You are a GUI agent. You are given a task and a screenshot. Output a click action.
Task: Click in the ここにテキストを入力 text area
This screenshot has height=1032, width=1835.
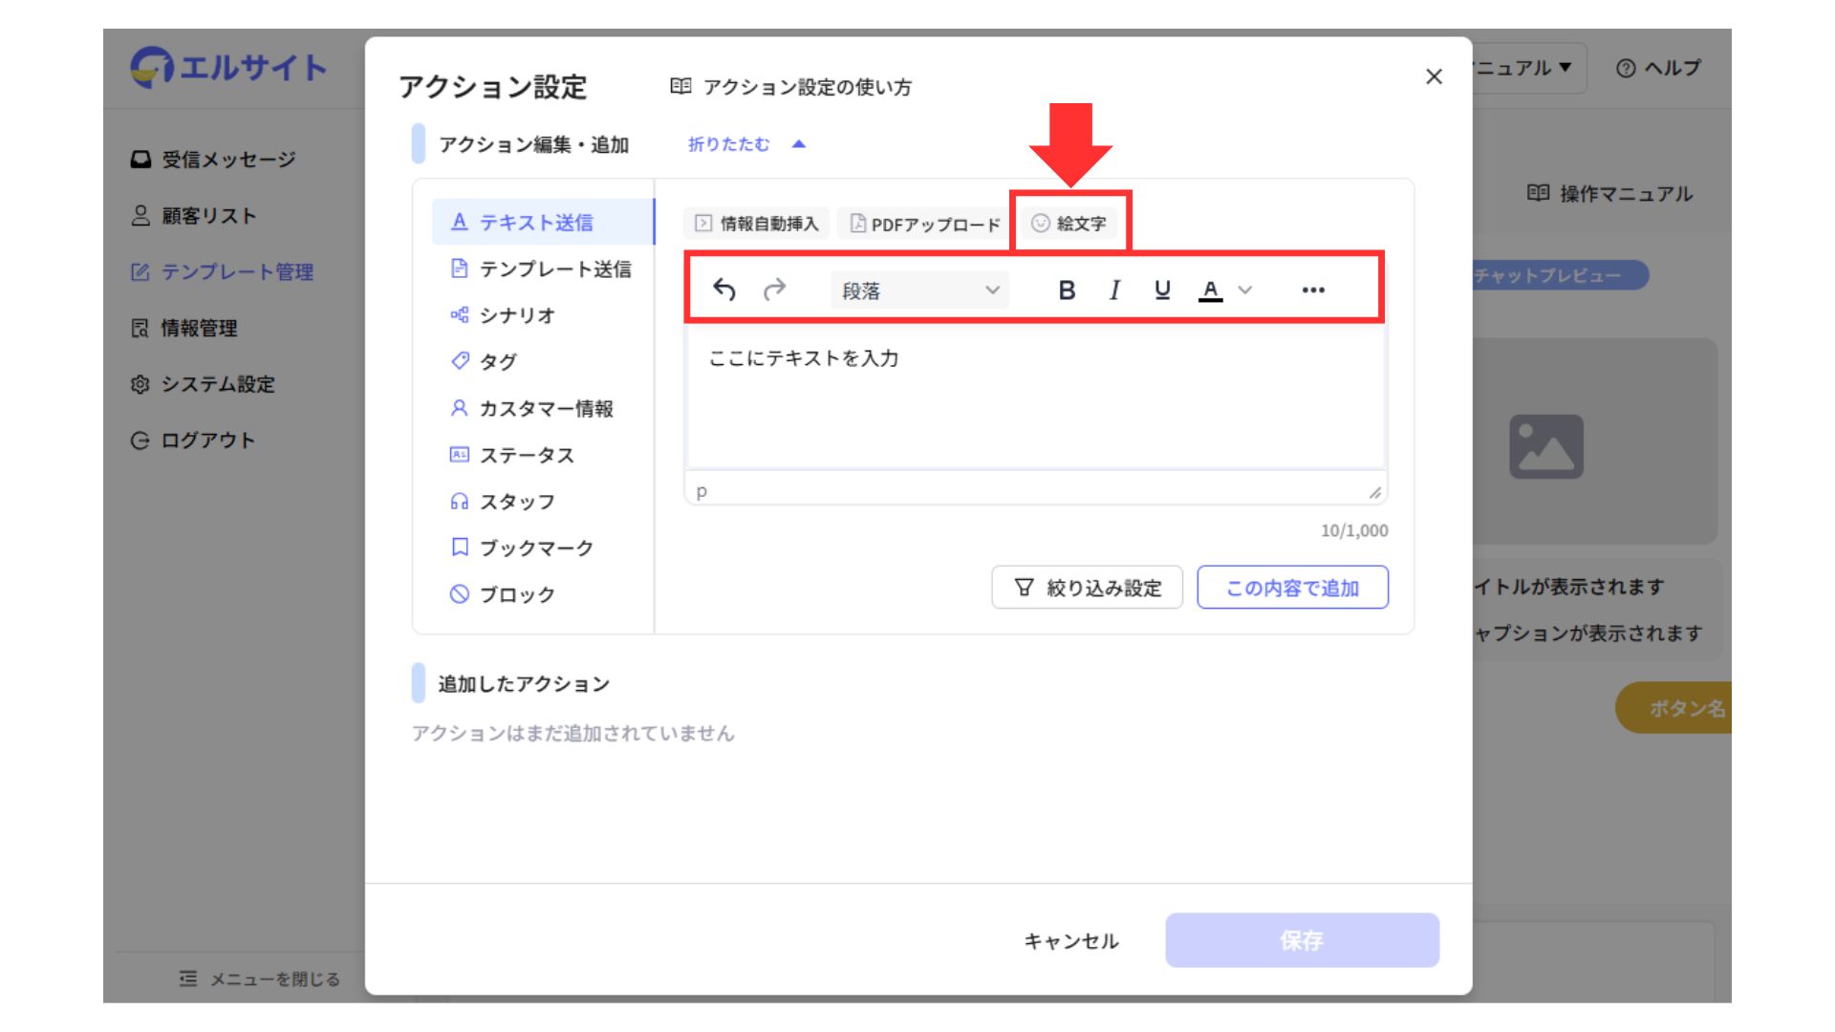1035,397
